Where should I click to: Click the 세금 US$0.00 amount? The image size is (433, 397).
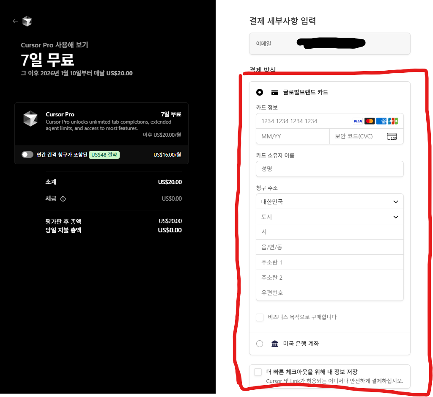tap(172, 198)
